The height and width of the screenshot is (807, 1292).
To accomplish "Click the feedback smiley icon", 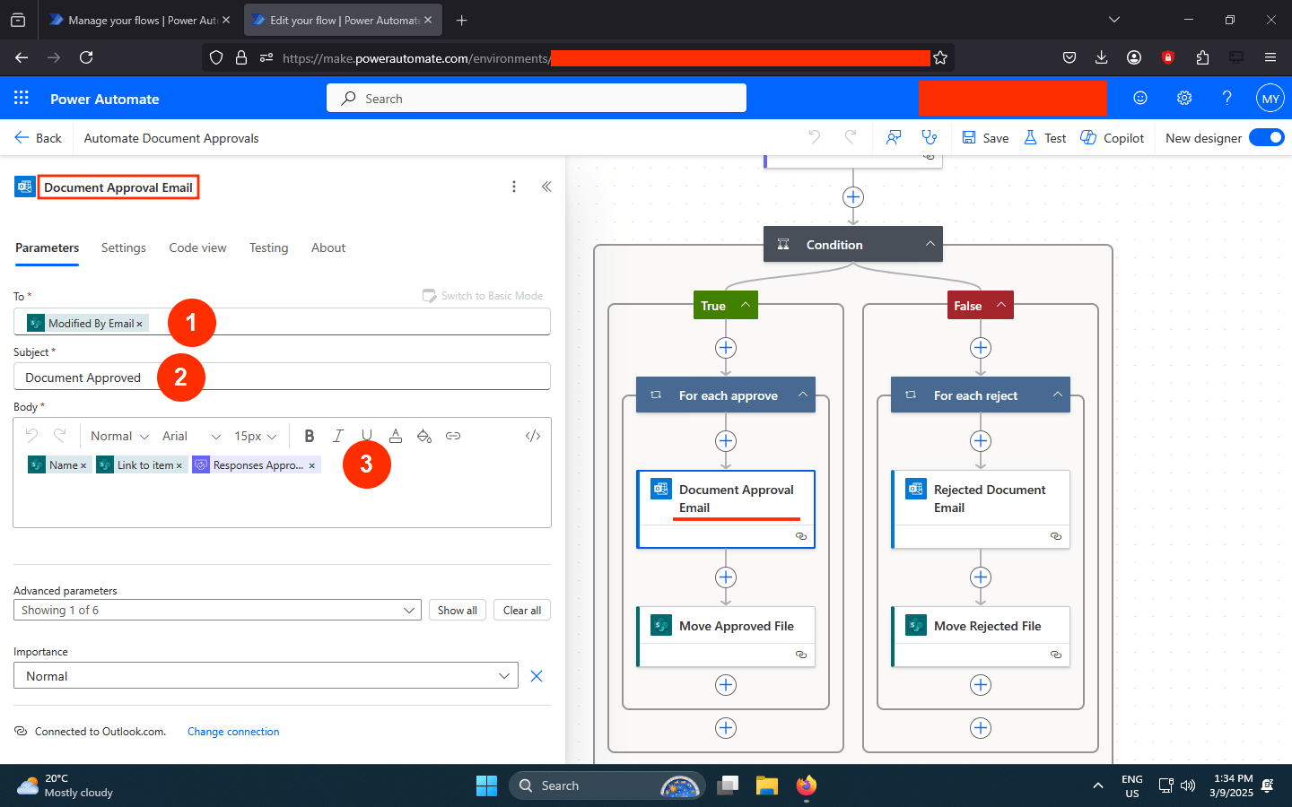I will [1140, 98].
